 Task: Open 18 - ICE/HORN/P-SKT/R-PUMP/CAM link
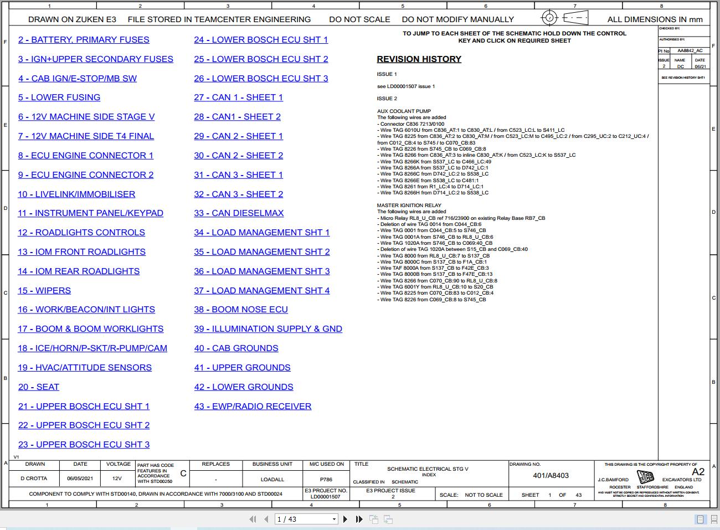click(92, 348)
